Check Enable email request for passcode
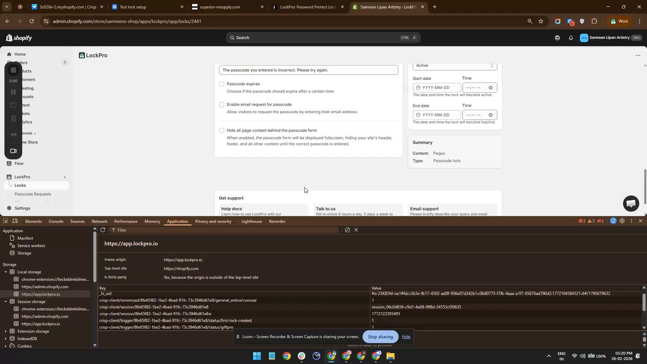647x364 pixels. [x=221, y=105]
